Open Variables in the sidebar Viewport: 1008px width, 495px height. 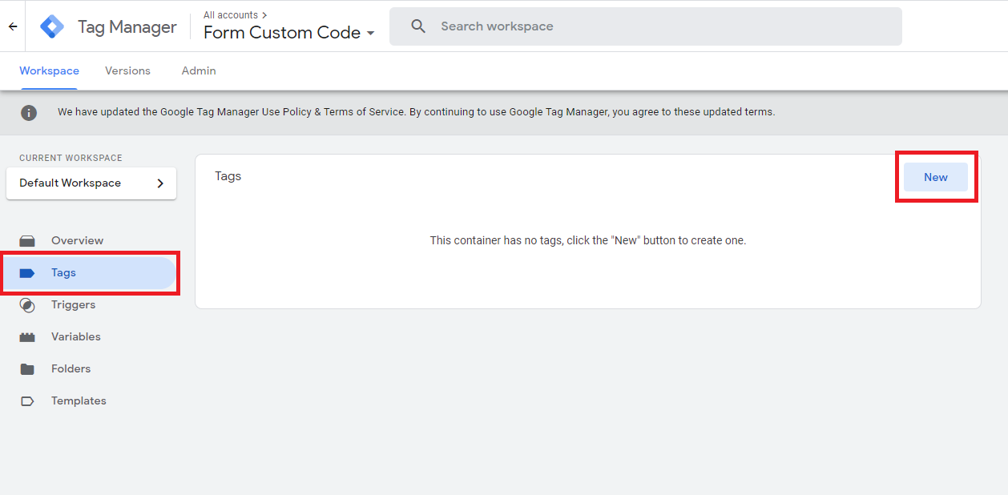pyautogui.click(x=90, y=337)
